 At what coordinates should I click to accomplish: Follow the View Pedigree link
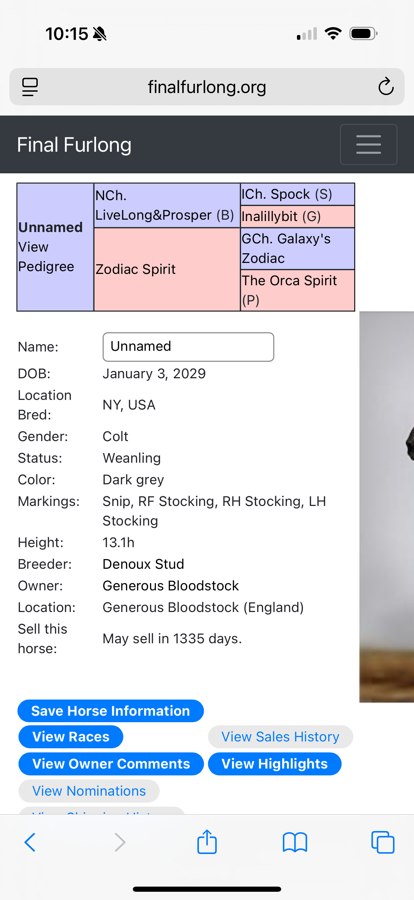[x=46, y=257]
